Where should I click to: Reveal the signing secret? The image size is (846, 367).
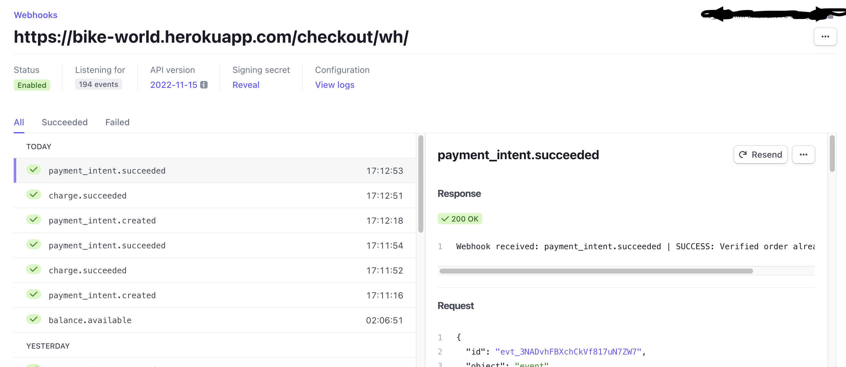click(x=246, y=85)
